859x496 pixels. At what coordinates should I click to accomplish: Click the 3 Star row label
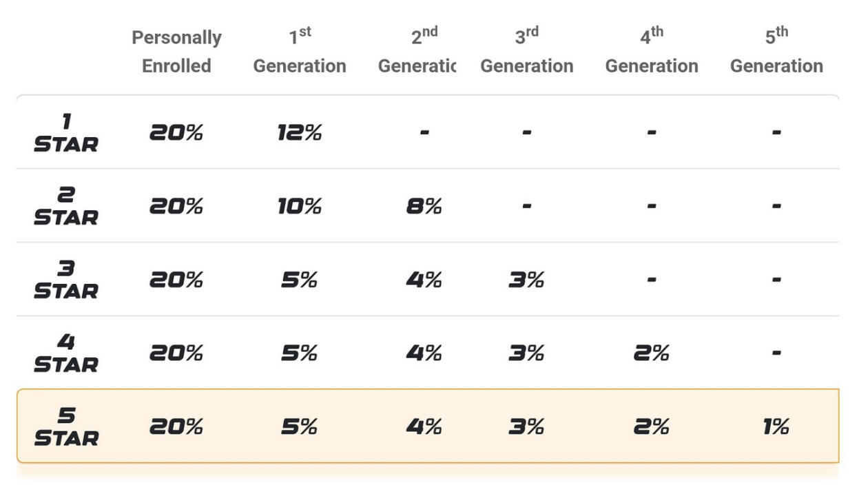pos(66,280)
